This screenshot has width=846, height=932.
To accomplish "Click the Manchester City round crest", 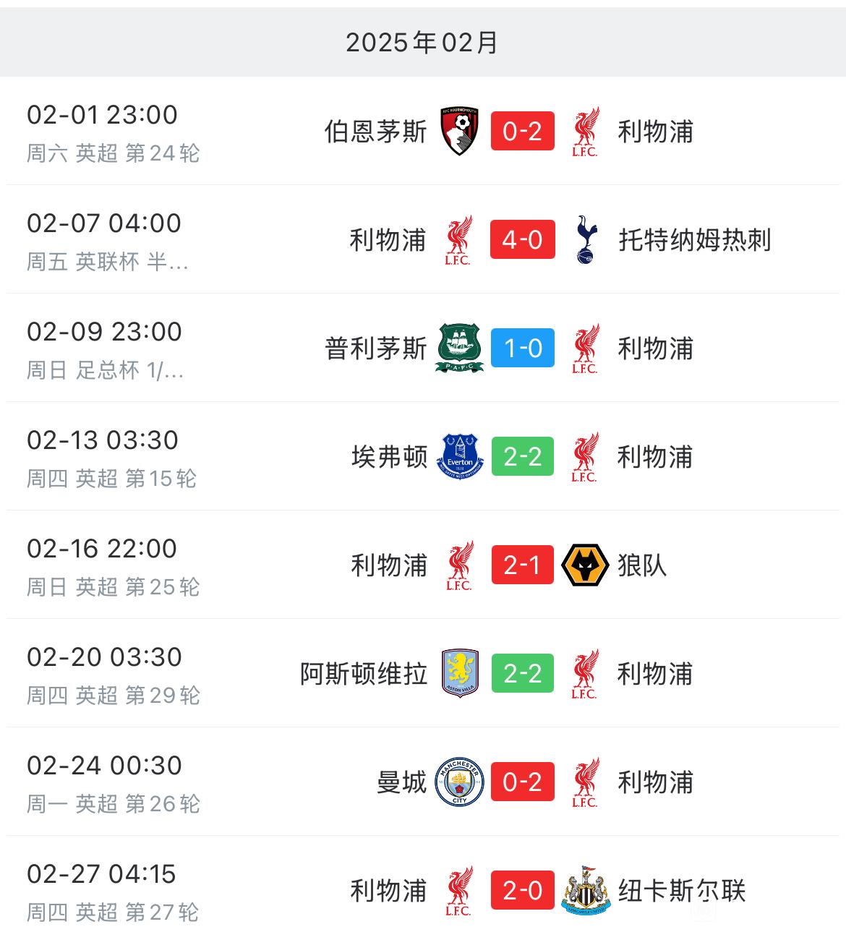I will click(460, 782).
